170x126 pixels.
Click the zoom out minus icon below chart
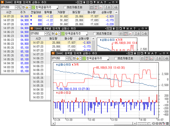point(154,124)
